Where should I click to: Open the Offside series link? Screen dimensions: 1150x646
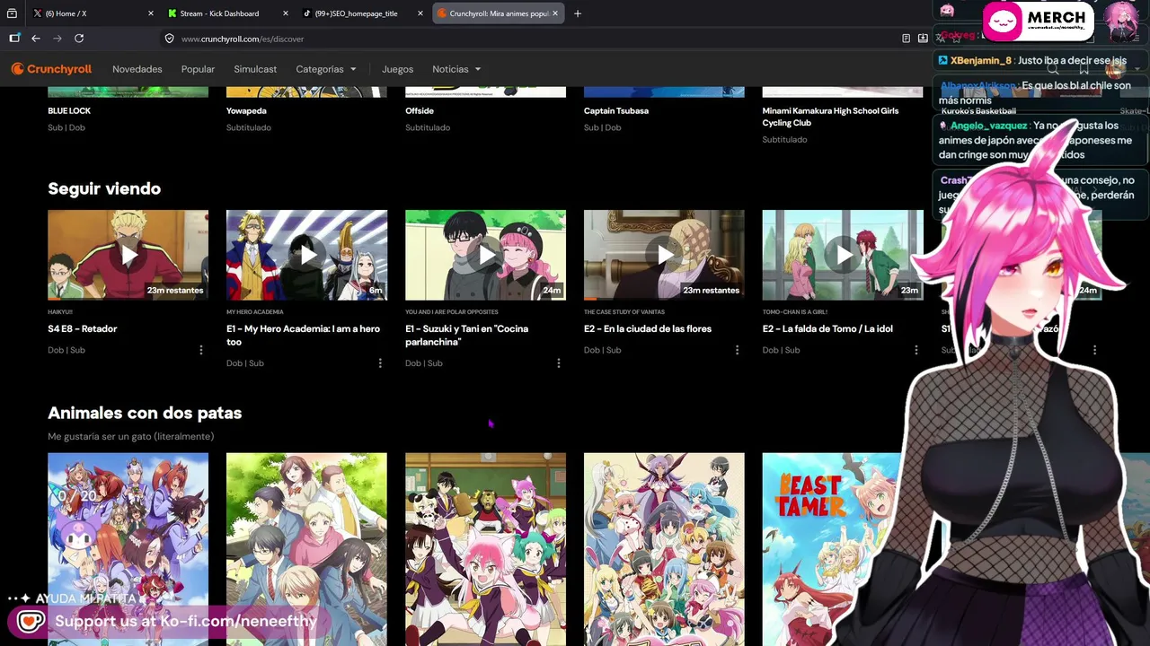coord(420,110)
